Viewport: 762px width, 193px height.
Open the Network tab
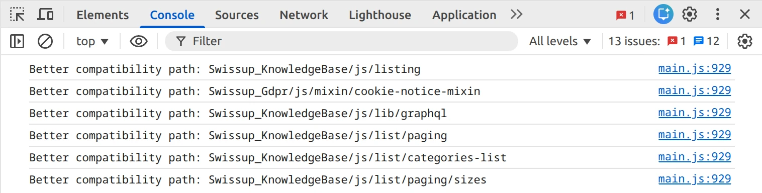pyautogui.click(x=304, y=15)
